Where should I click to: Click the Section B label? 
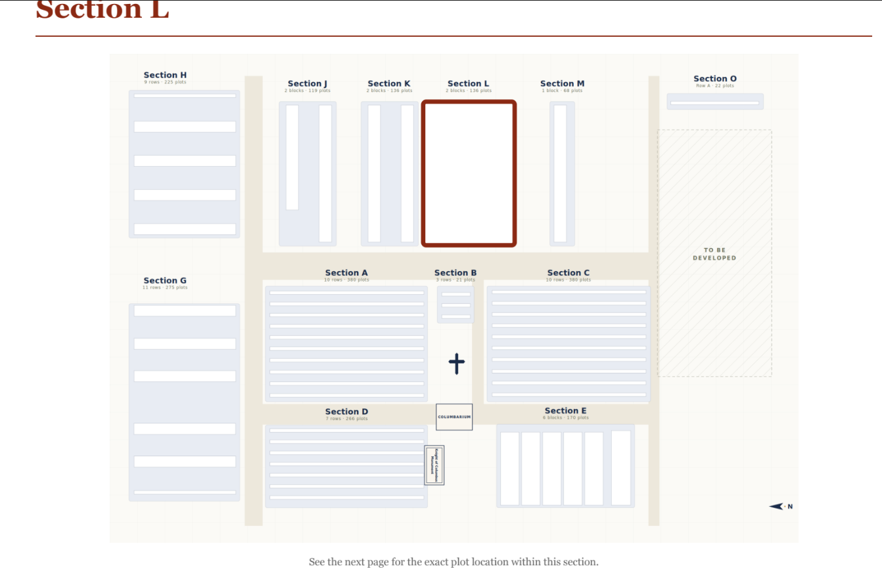click(455, 272)
